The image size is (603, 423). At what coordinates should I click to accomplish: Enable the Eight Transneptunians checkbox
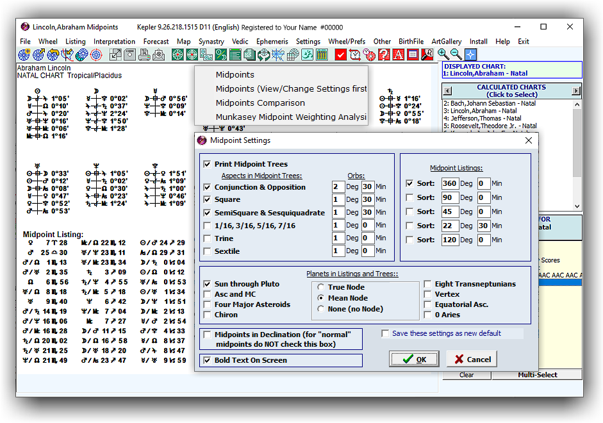(427, 284)
